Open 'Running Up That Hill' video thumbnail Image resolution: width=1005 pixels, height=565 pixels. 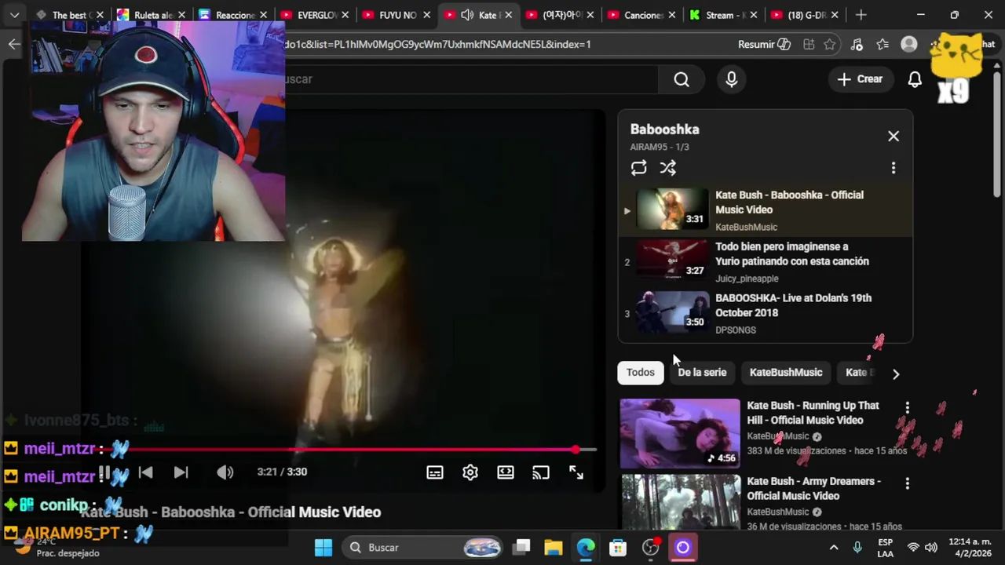pos(680,433)
